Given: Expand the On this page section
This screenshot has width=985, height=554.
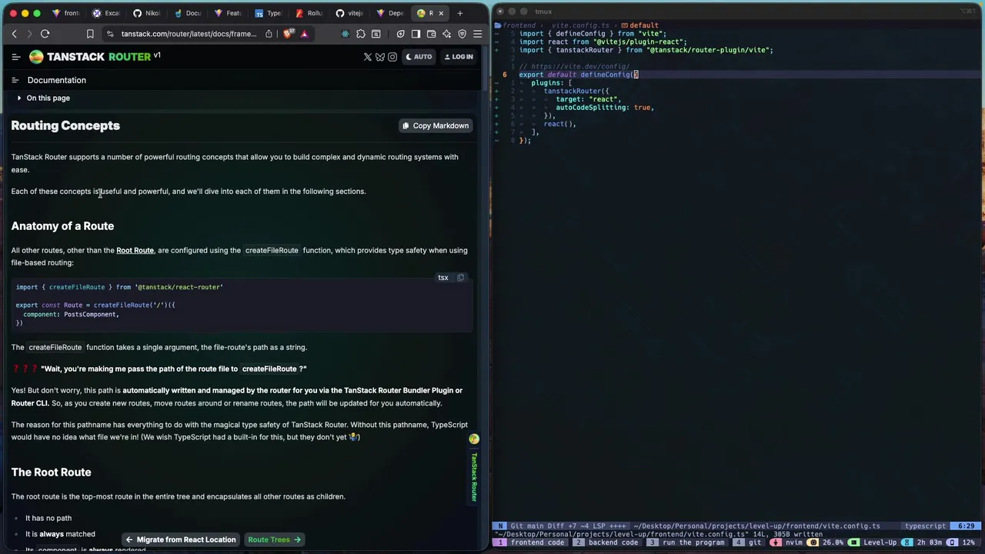Looking at the screenshot, I should [x=43, y=98].
